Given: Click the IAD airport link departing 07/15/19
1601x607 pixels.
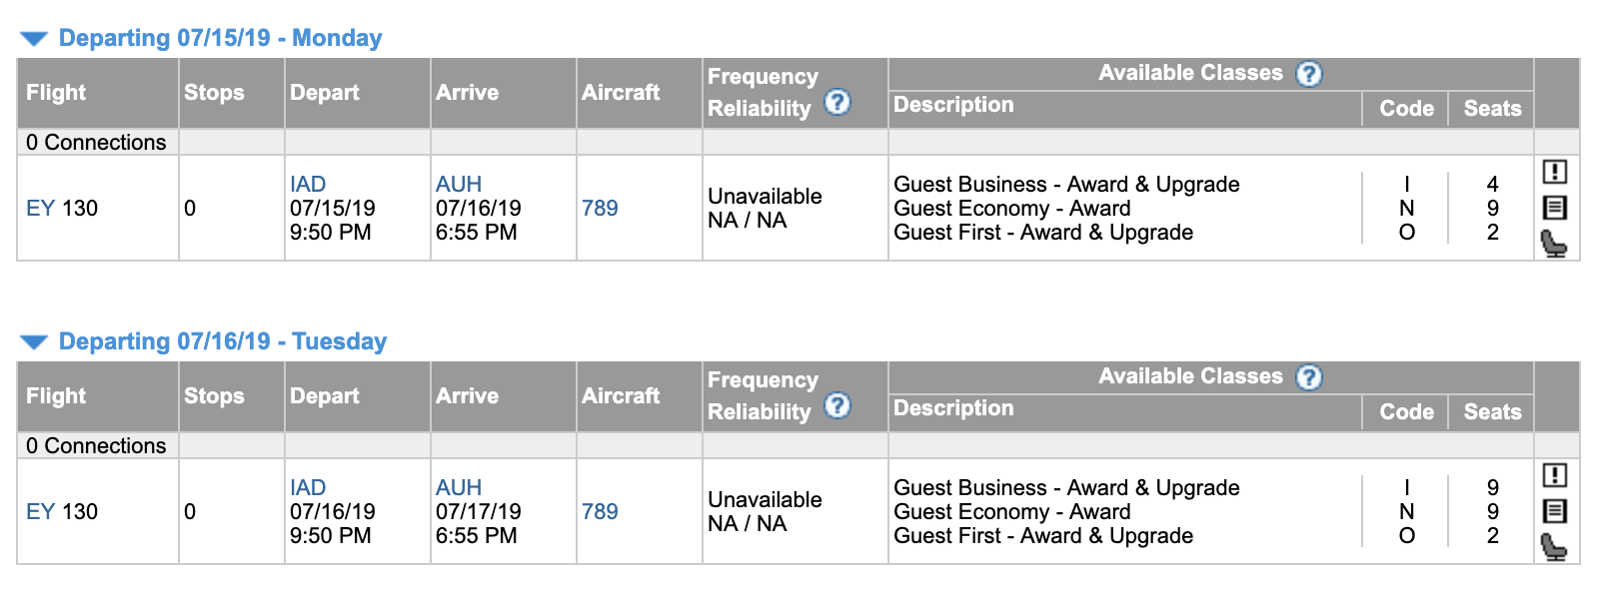Looking at the screenshot, I should [308, 185].
